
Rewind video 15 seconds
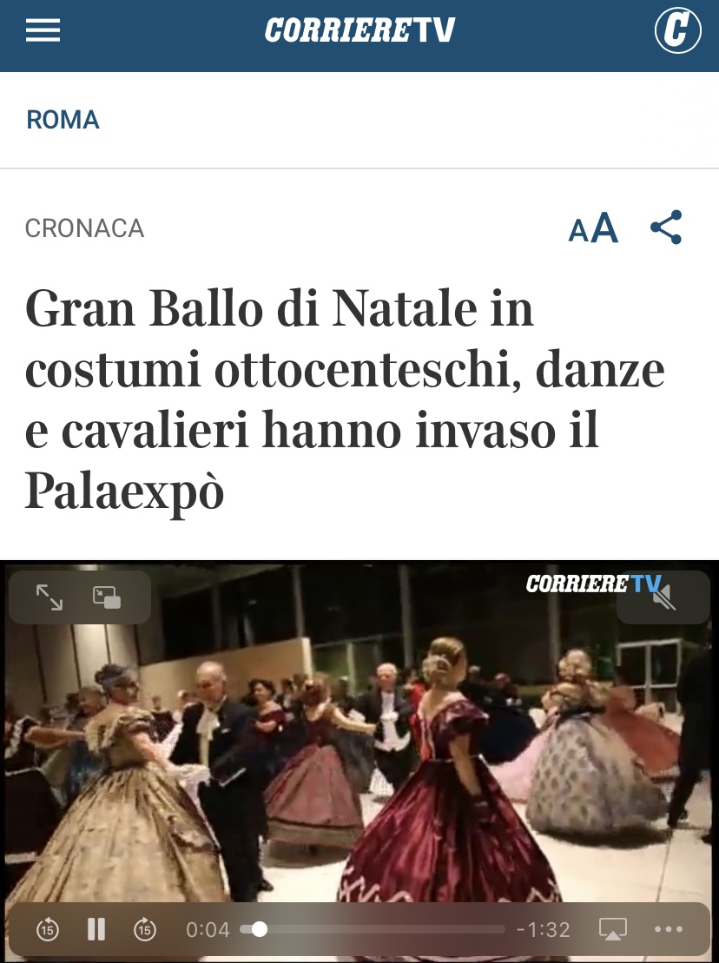pyautogui.click(x=48, y=929)
